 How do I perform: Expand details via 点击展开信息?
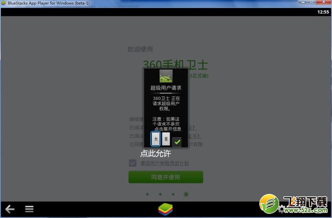[x=168, y=129]
